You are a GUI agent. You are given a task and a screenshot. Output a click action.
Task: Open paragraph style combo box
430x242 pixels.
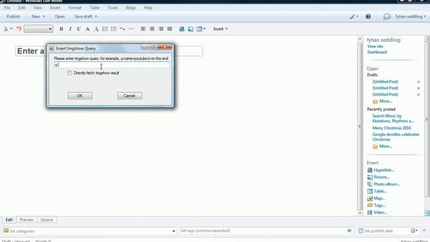38,29
